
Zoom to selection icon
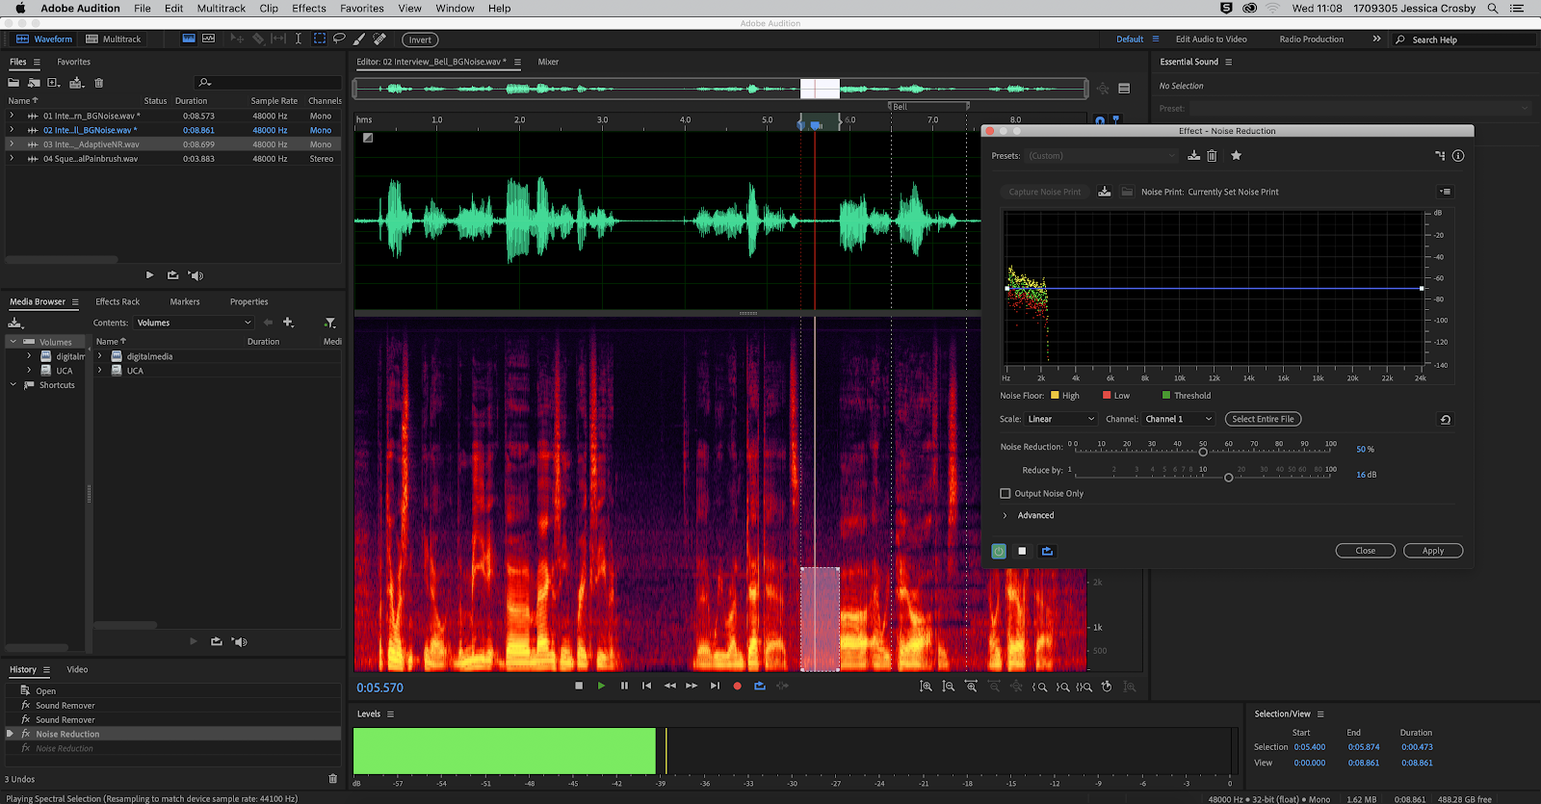[1085, 687]
